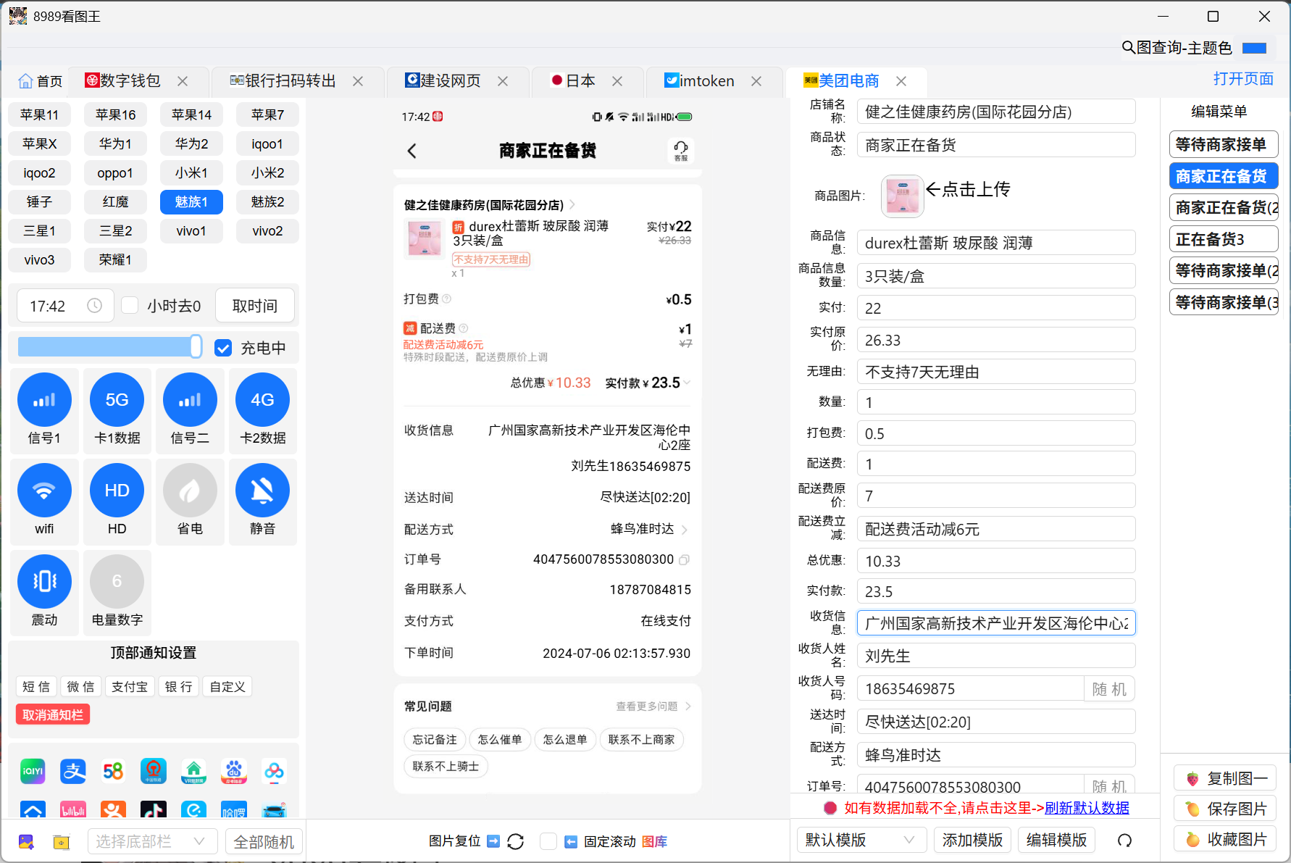Select the 小米1 phone model
Screen dimensions: 1291x863
[x=191, y=172]
